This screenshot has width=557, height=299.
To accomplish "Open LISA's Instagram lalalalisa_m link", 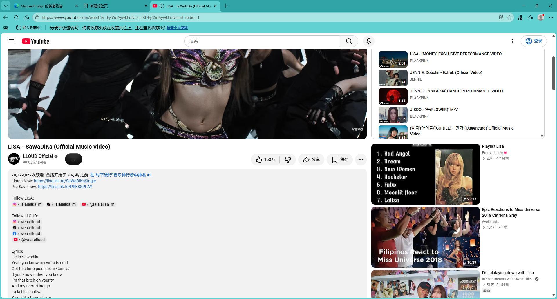I will click(27, 204).
